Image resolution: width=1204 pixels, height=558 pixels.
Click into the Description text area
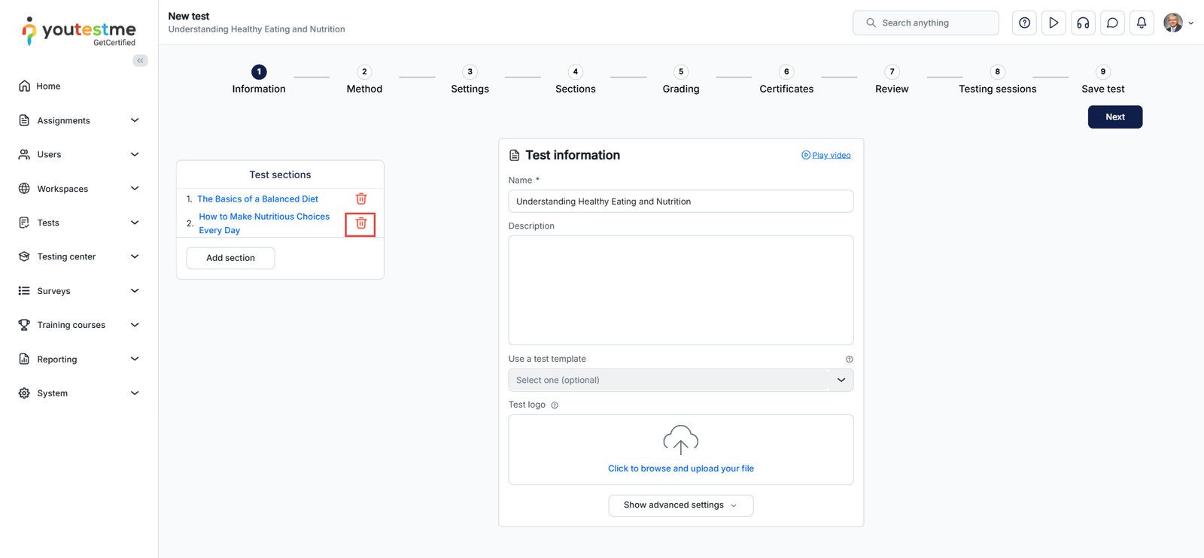tap(680, 290)
